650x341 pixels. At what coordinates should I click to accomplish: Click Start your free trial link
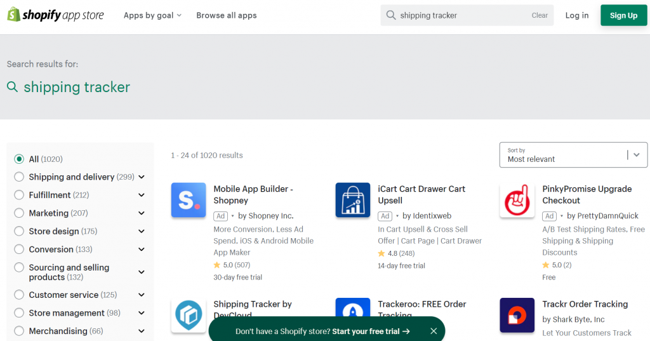point(371,331)
